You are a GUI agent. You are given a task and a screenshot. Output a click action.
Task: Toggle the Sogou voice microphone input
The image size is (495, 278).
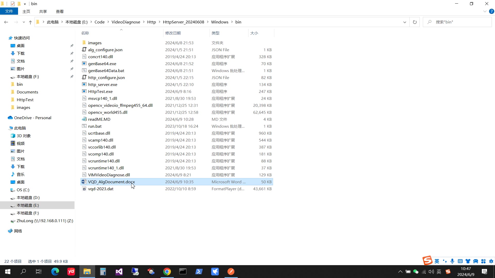point(452,261)
